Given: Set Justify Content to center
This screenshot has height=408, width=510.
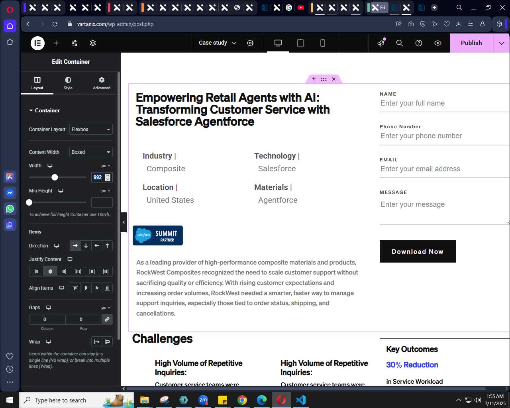Looking at the screenshot, I should point(50,271).
